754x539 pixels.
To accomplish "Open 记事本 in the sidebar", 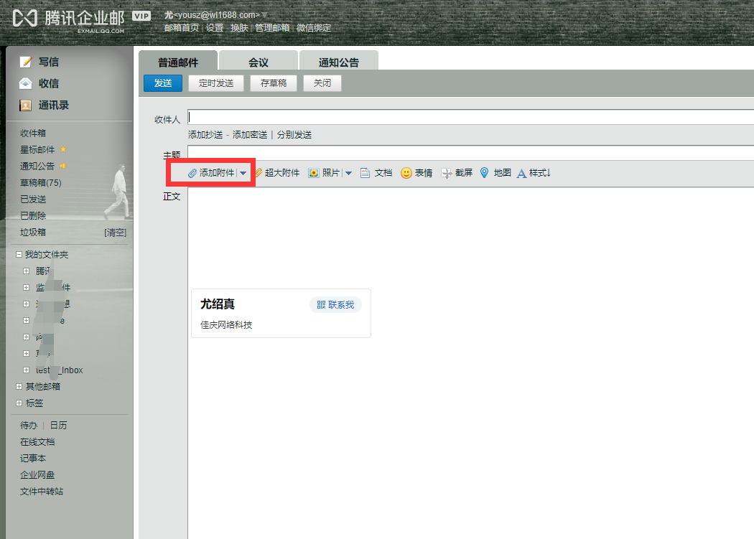I will [33, 458].
